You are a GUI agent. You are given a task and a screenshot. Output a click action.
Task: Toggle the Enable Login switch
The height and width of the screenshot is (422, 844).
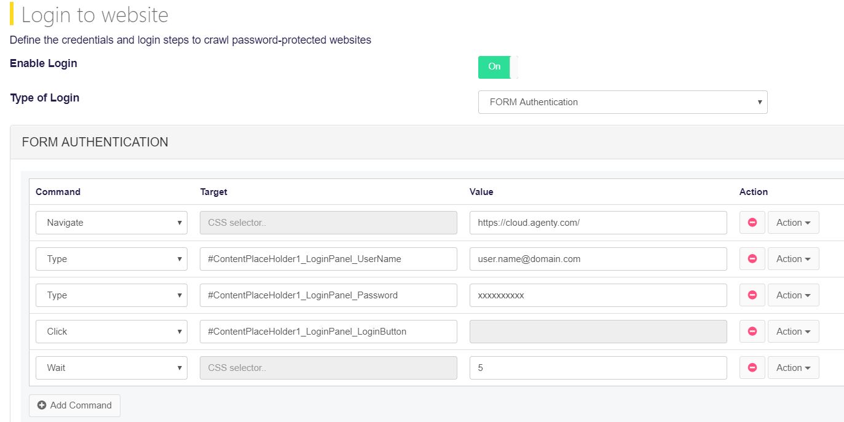[498, 67]
